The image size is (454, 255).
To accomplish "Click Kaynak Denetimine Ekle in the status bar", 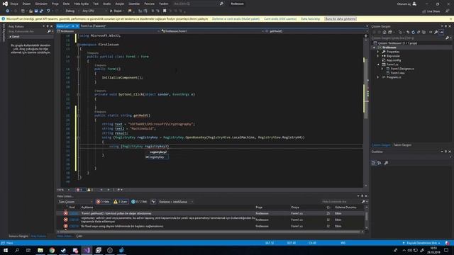I will pyautogui.click(x=421, y=243).
